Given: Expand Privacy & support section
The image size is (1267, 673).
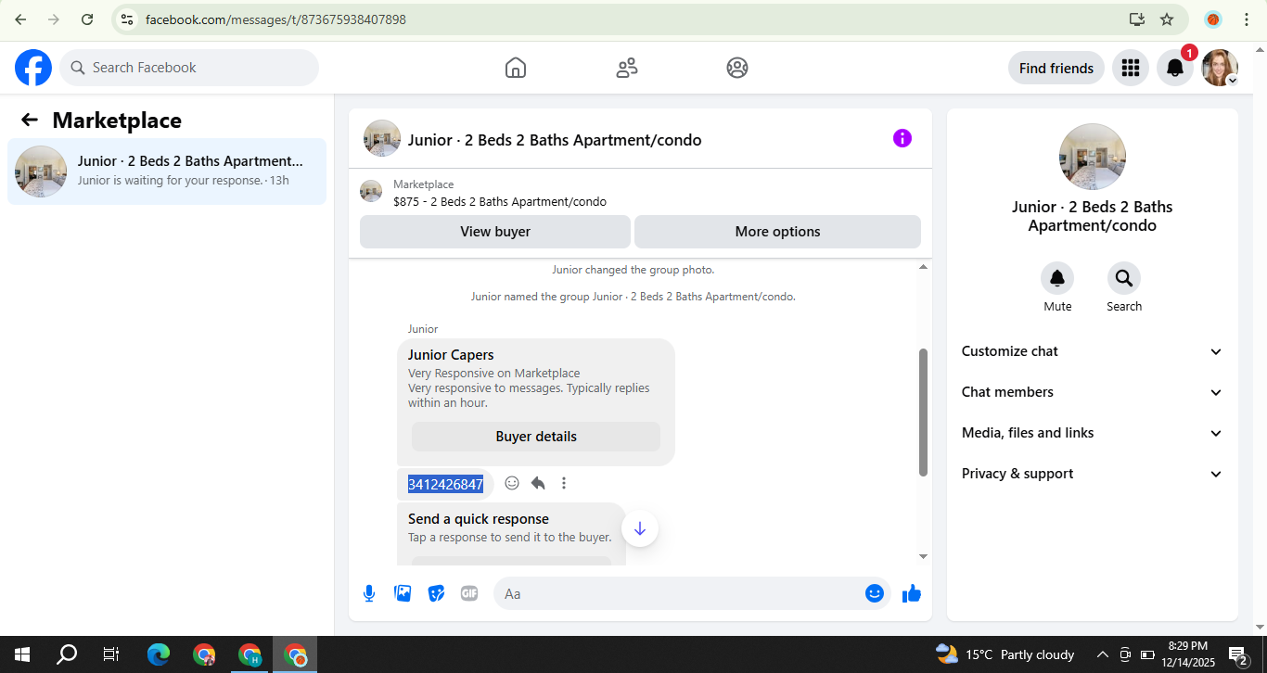Looking at the screenshot, I should click(1093, 474).
